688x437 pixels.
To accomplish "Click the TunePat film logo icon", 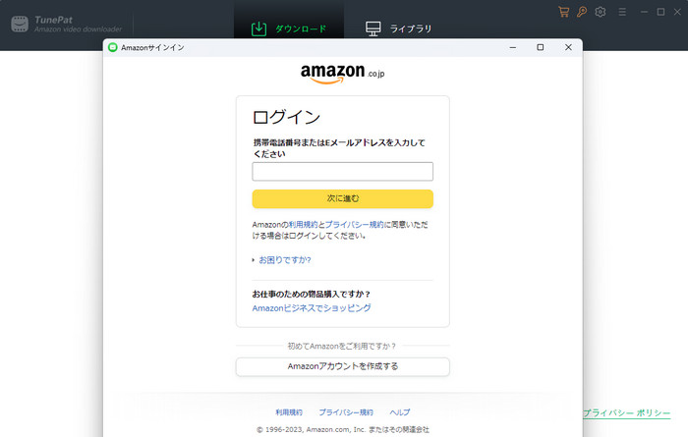I will (x=20, y=24).
